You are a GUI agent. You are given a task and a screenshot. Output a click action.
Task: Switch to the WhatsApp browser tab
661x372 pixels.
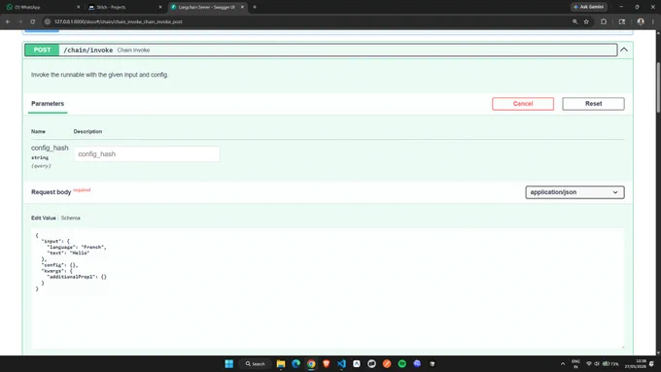[x=42, y=7]
